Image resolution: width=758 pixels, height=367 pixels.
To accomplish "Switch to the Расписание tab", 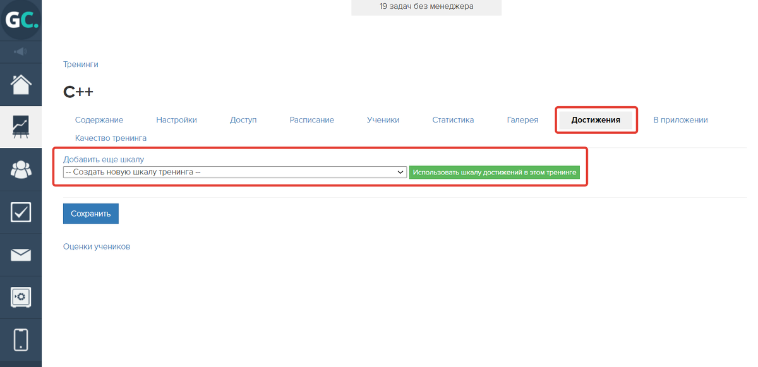I will pos(312,120).
